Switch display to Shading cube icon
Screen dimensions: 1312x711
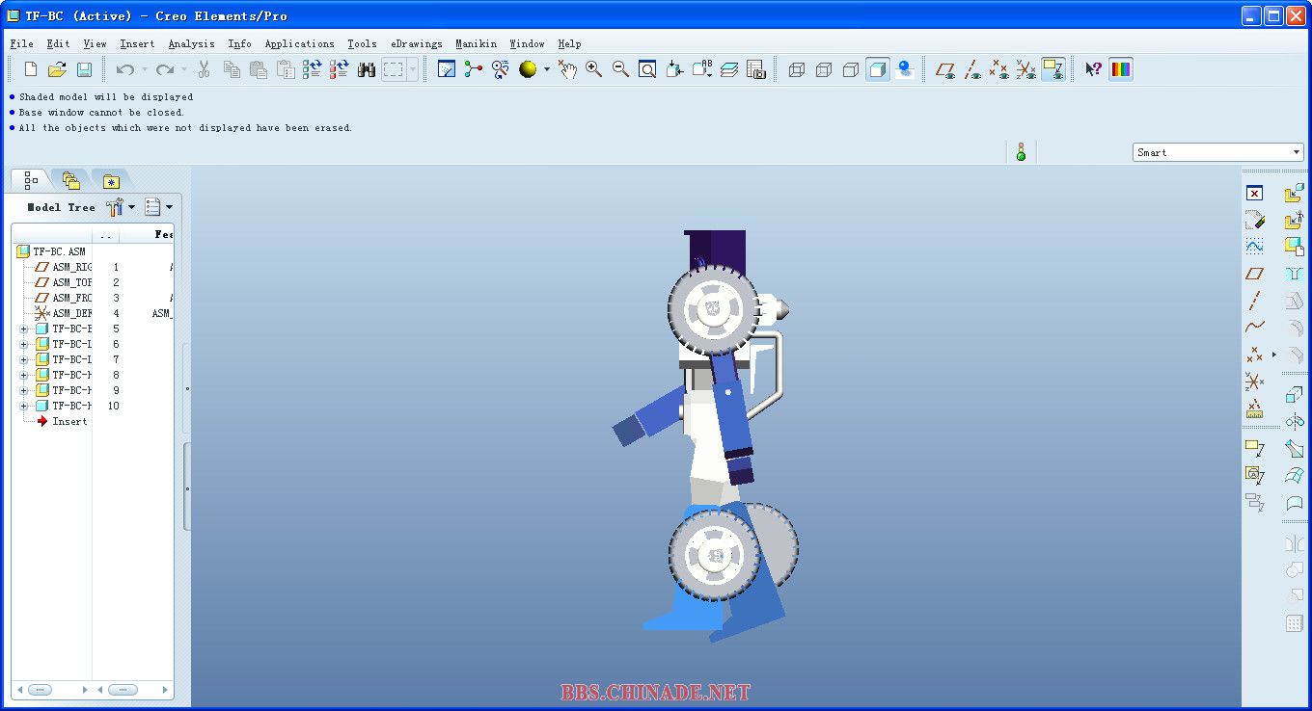[x=878, y=69]
